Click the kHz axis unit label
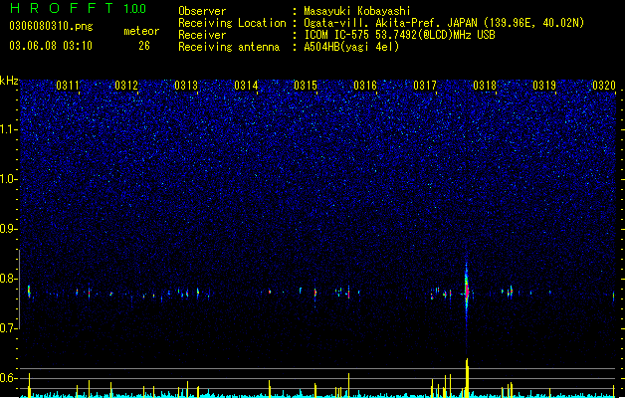Image resolution: width=626 pixels, height=398 pixels. [9, 81]
